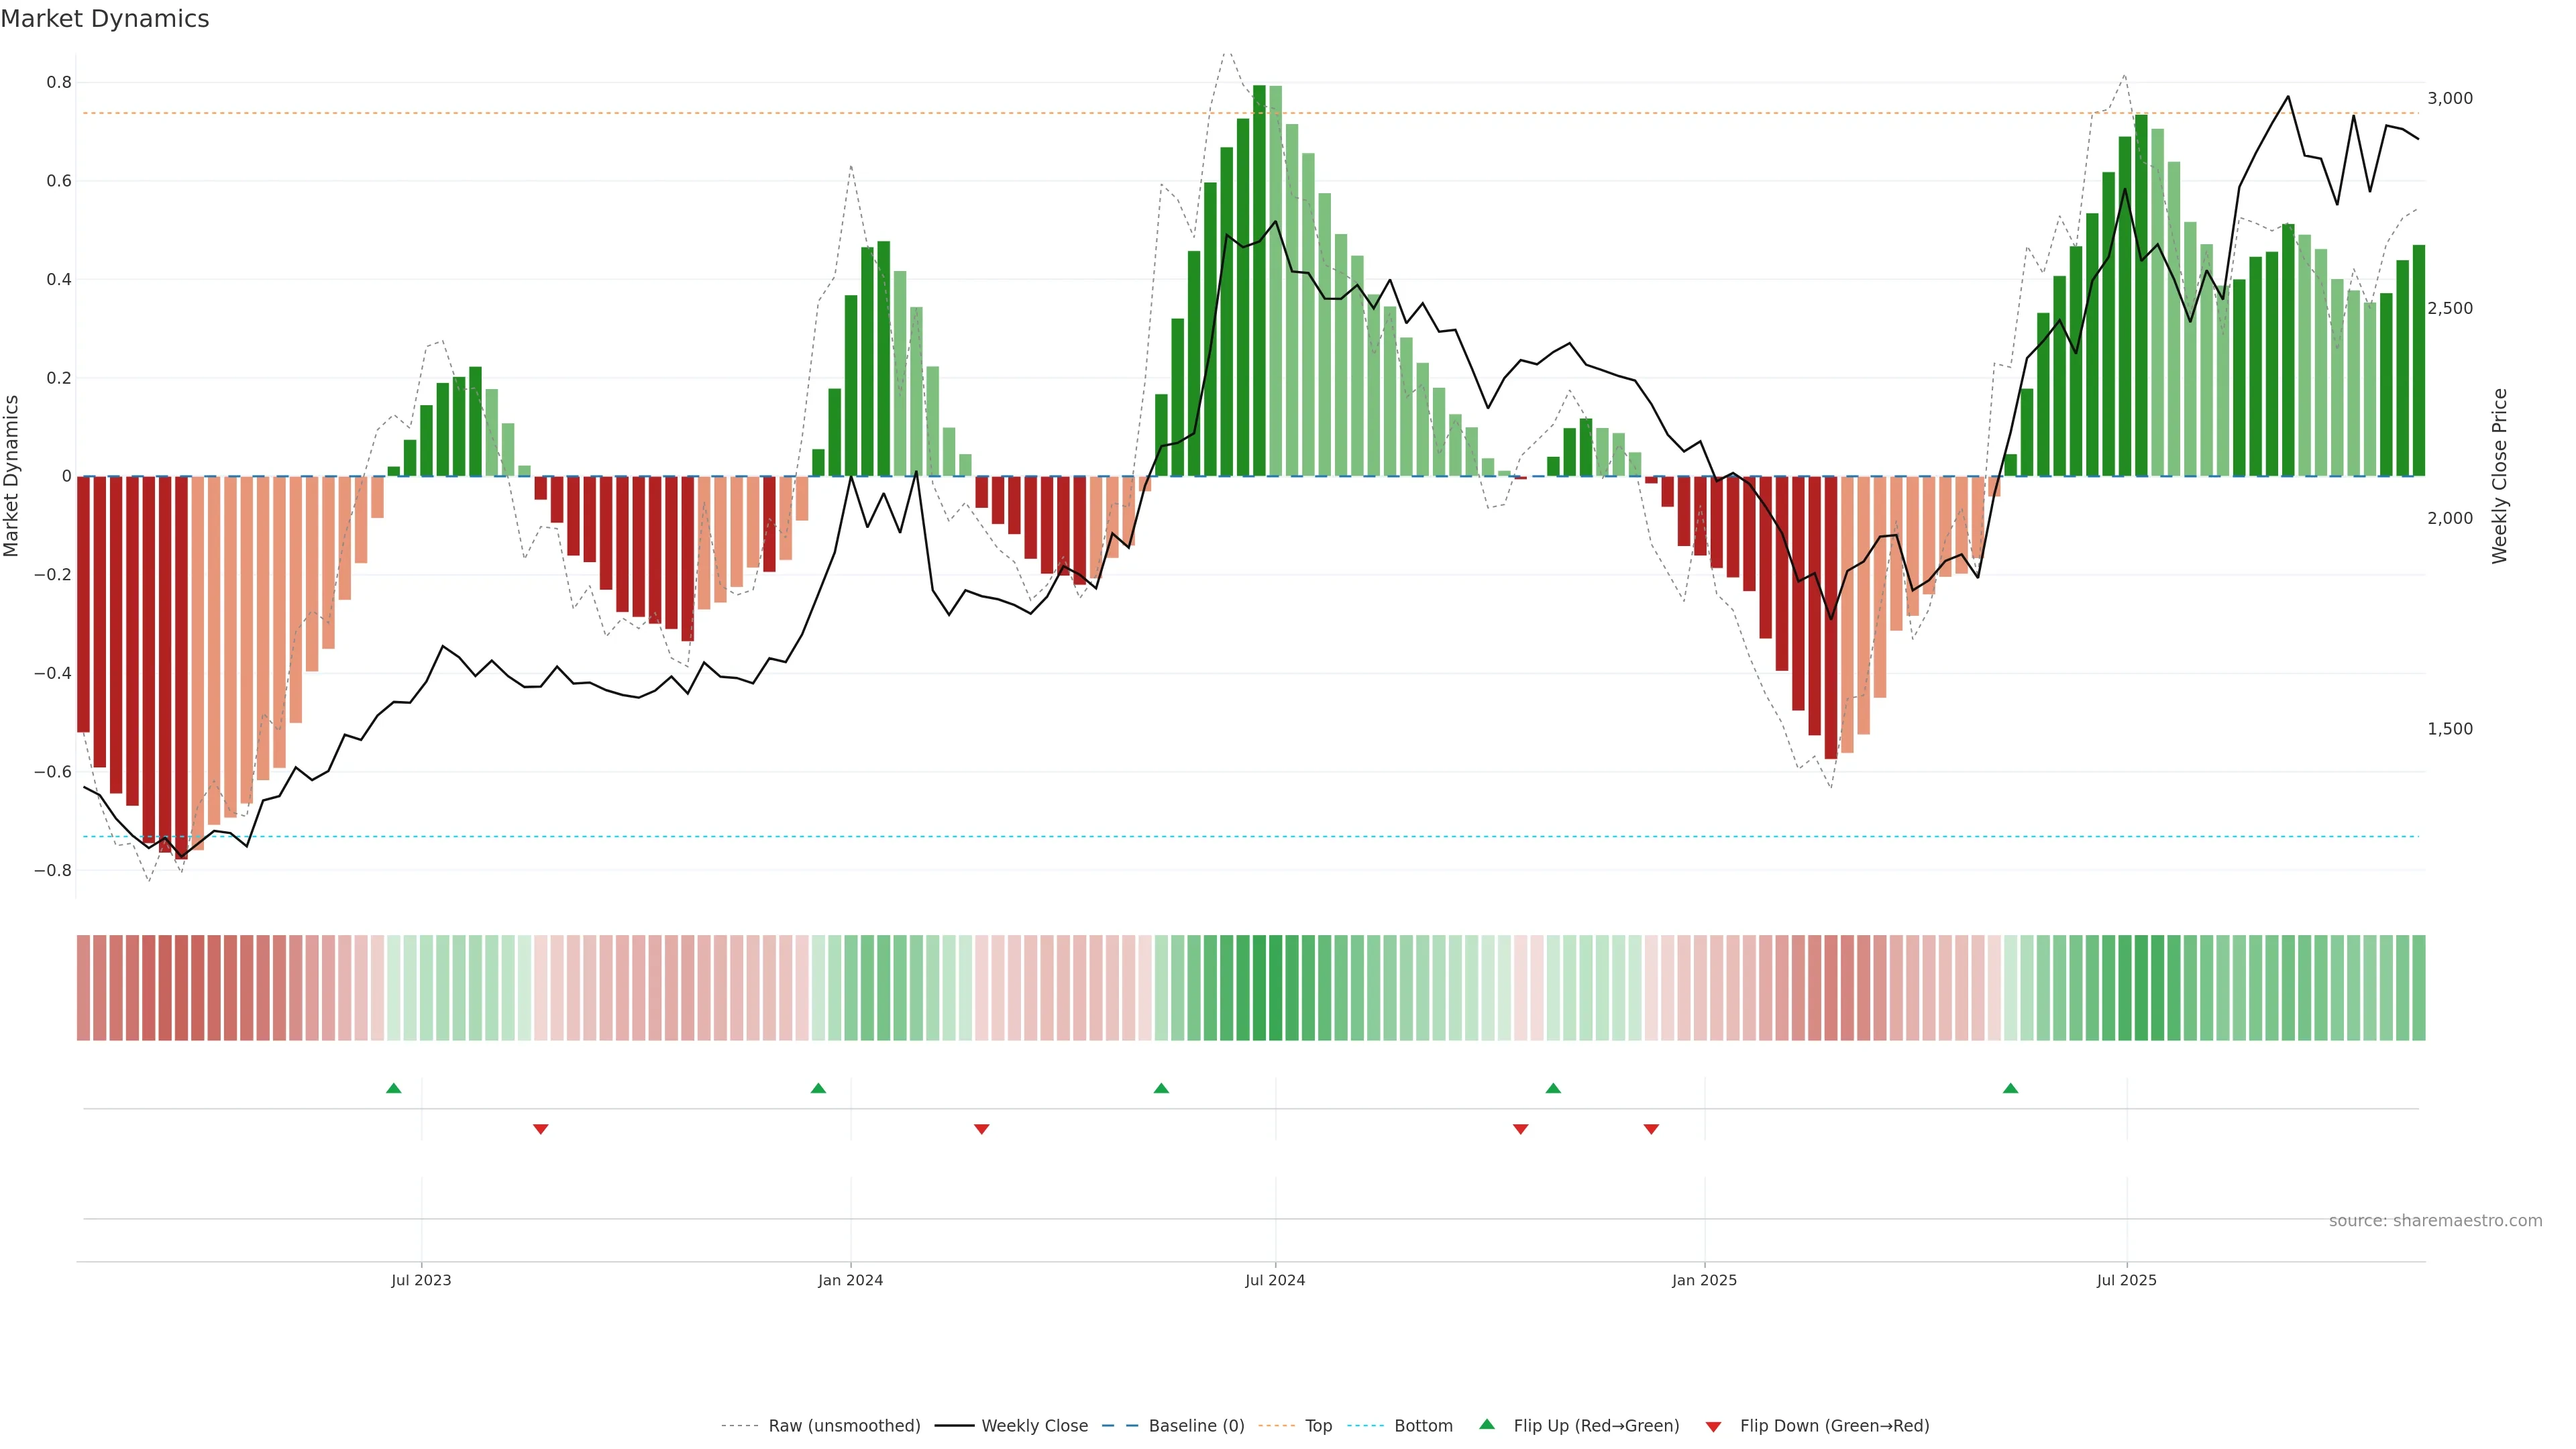
Task: Click the last red flip-down marker before Jan 2025
Action: point(1651,1129)
